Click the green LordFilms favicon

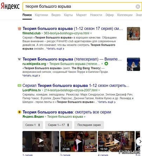point(19,85)
